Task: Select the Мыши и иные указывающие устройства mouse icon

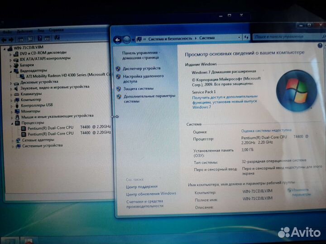Action: [x=18, y=117]
